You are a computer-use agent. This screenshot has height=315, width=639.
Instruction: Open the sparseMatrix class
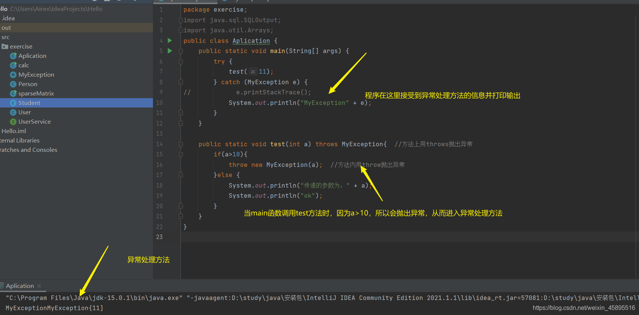tap(36, 93)
